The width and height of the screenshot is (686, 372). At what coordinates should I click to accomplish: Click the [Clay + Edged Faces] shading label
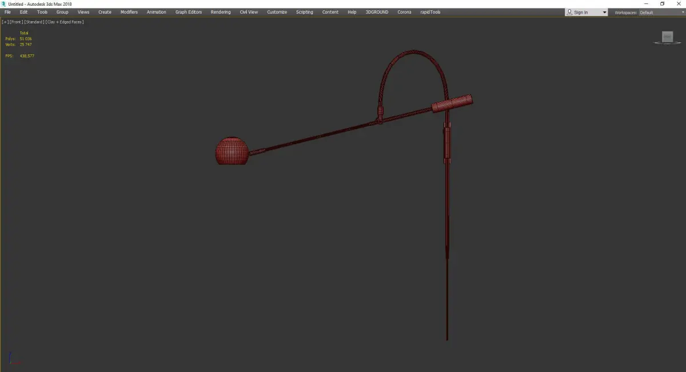pyautogui.click(x=65, y=22)
